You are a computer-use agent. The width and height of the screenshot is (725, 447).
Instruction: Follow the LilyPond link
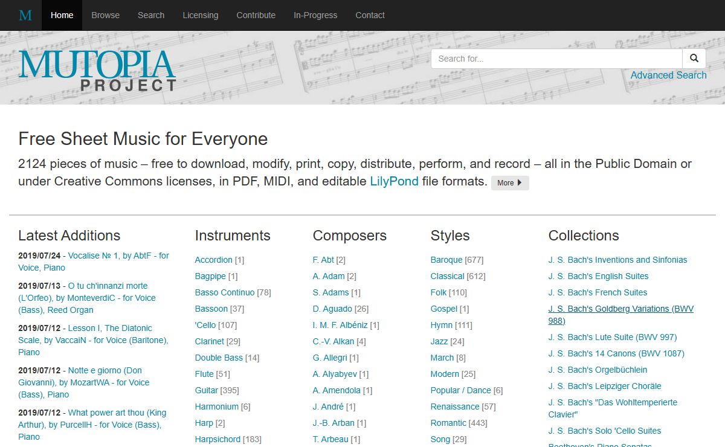pyautogui.click(x=394, y=181)
